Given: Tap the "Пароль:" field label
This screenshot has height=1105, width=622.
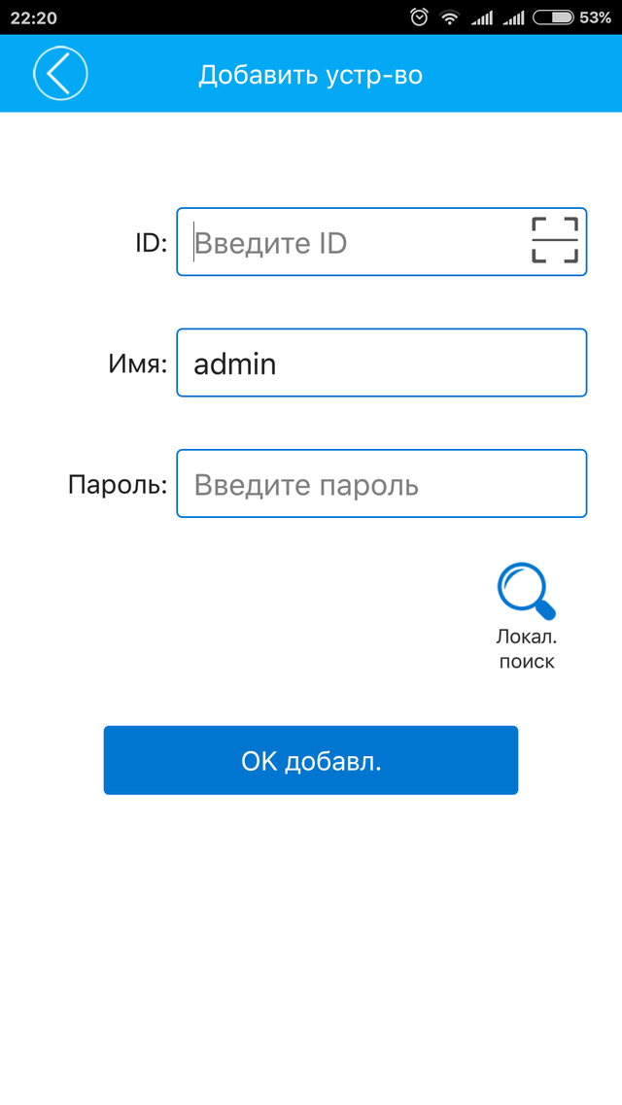Looking at the screenshot, I should [118, 485].
